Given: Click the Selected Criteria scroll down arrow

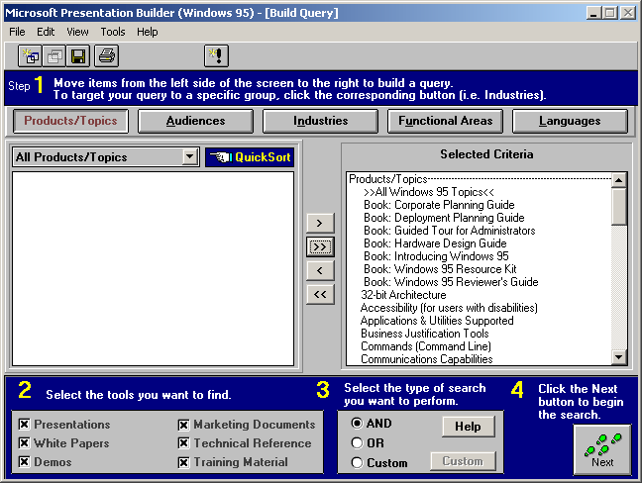Looking at the screenshot, I should tap(618, 358).
